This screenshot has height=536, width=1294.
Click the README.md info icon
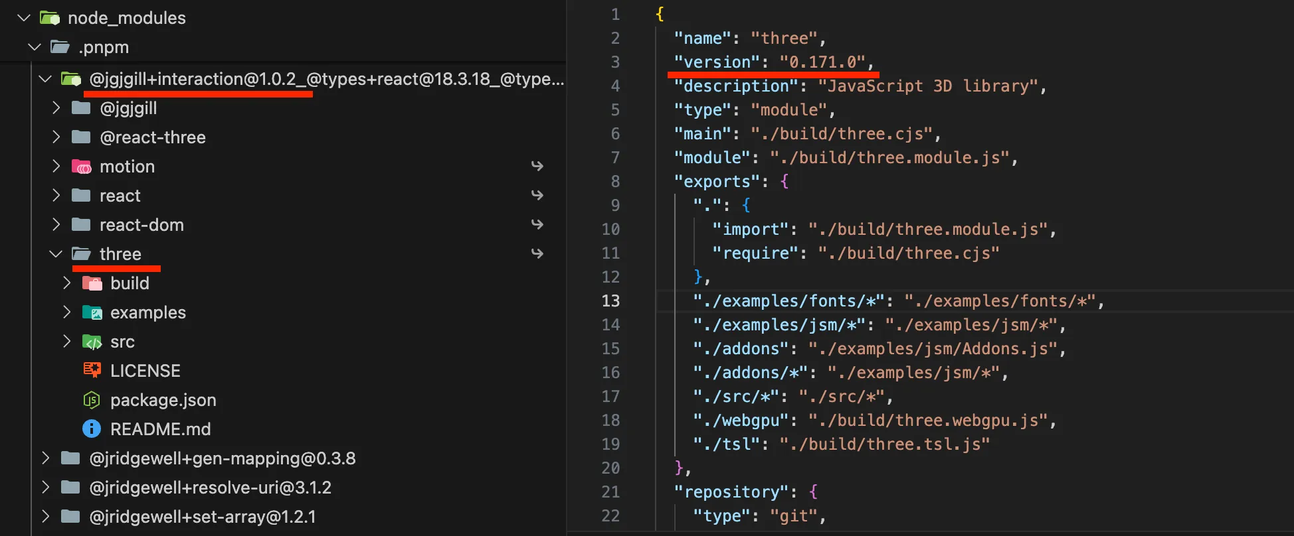92,429
